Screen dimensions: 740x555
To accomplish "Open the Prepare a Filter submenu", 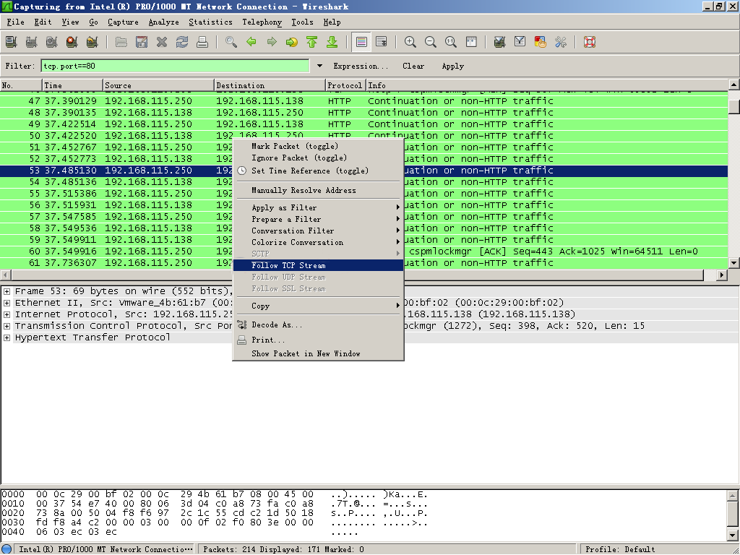I will click(x=319, y=220).
